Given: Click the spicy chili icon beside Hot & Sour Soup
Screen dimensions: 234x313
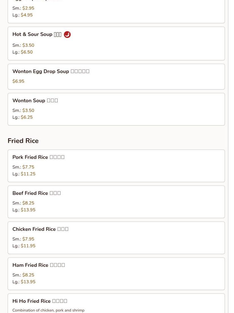Looking at the screenshot, I should click(x=67, y=35).
